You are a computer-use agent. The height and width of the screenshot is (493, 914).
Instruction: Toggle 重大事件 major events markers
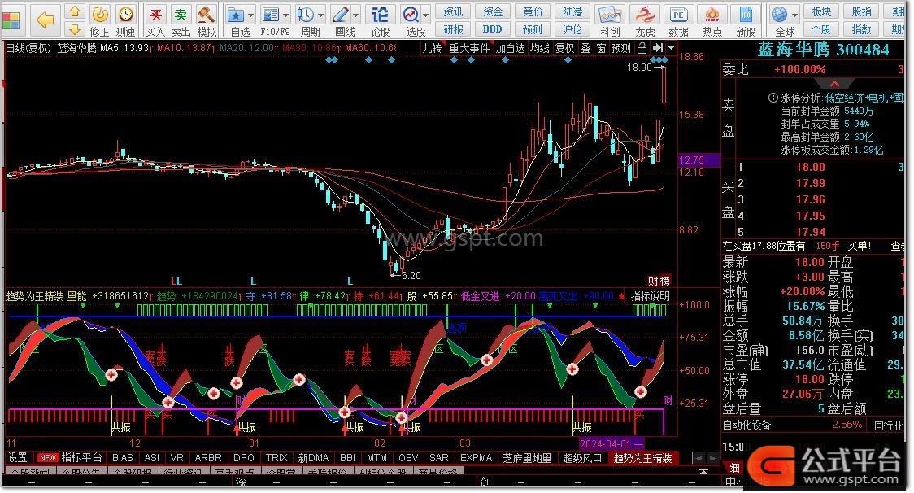(x=469, y=49)
